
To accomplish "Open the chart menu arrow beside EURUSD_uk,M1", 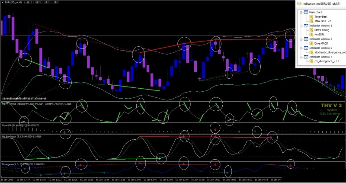I will [2, 3].
